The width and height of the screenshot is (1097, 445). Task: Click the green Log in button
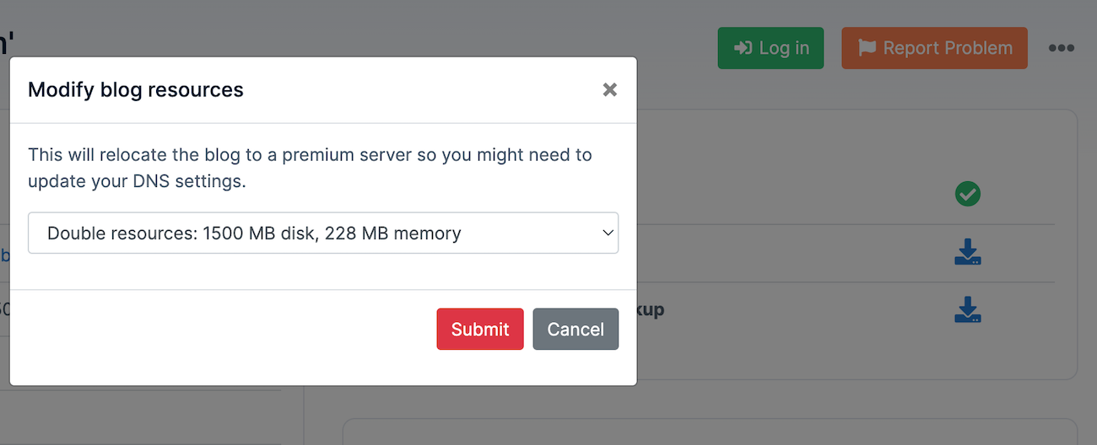tap(770, 48)
